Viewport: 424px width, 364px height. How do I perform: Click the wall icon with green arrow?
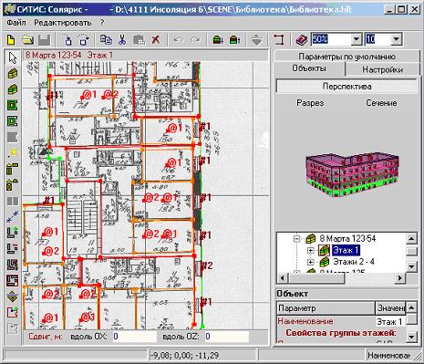[x=13, y=232]
